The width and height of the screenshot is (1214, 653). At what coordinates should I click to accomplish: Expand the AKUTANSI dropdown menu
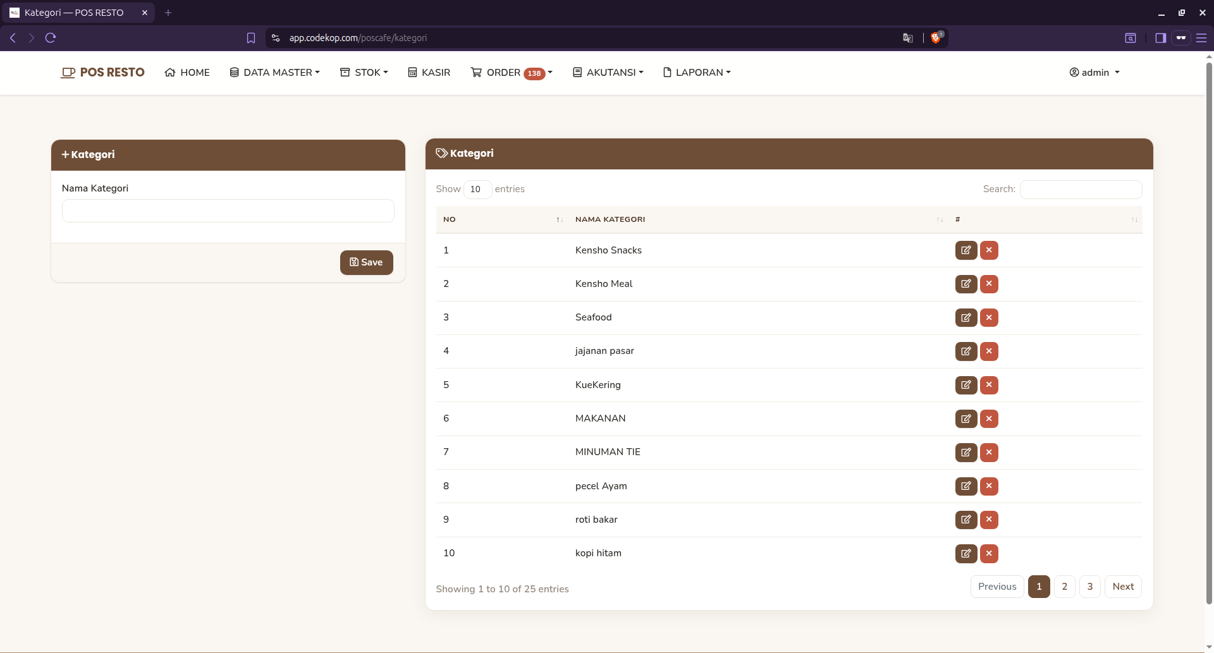tap(608, 73)
